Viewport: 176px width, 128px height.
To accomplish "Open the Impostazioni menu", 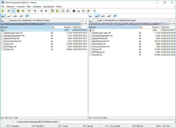I will click(48, 6).
